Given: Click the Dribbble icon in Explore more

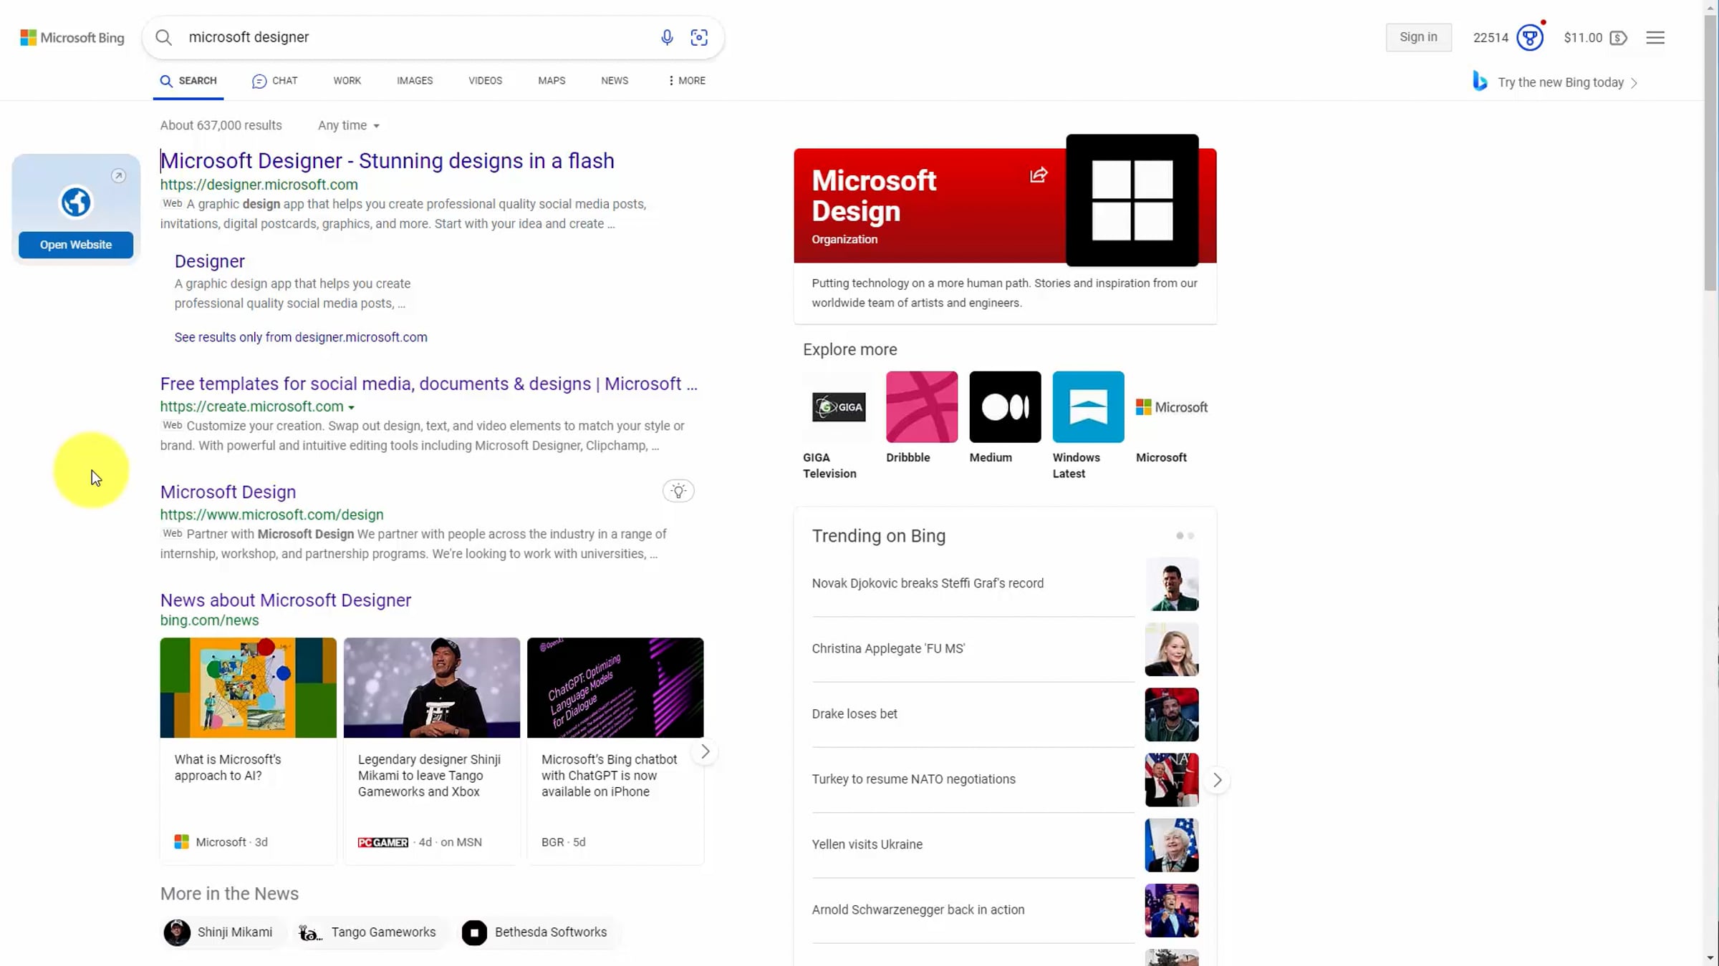Looking at the screenshot, I should tap(922, 406).
